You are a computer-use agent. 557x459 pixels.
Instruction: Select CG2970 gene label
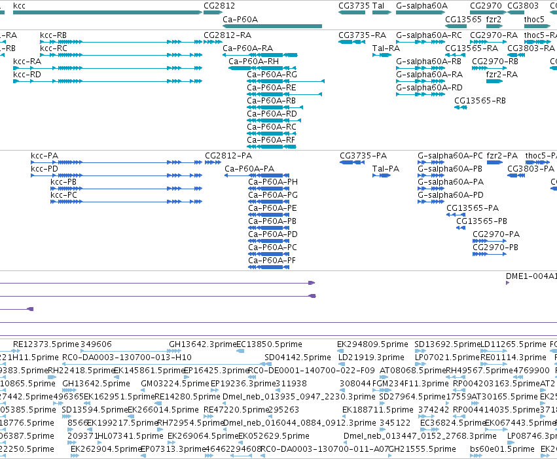486,6
